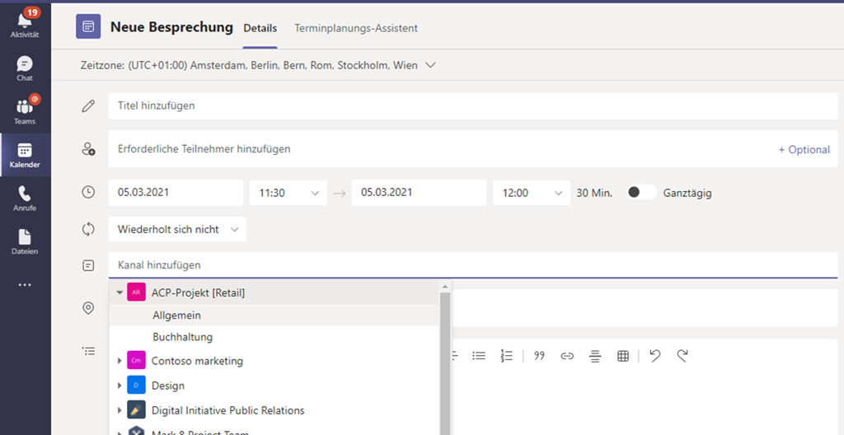This screenshot has height=435, width=844.
Task: Select the Buchhaltung channel
Action: click(274, 337)
